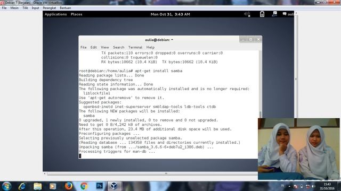
Task: Launch Google Chrome from taskbar
Action: tap(84, 186)
